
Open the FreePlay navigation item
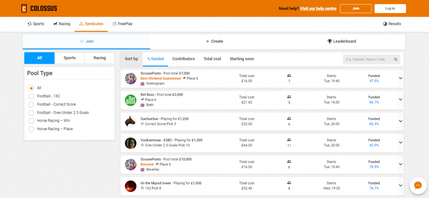(122, 24)
